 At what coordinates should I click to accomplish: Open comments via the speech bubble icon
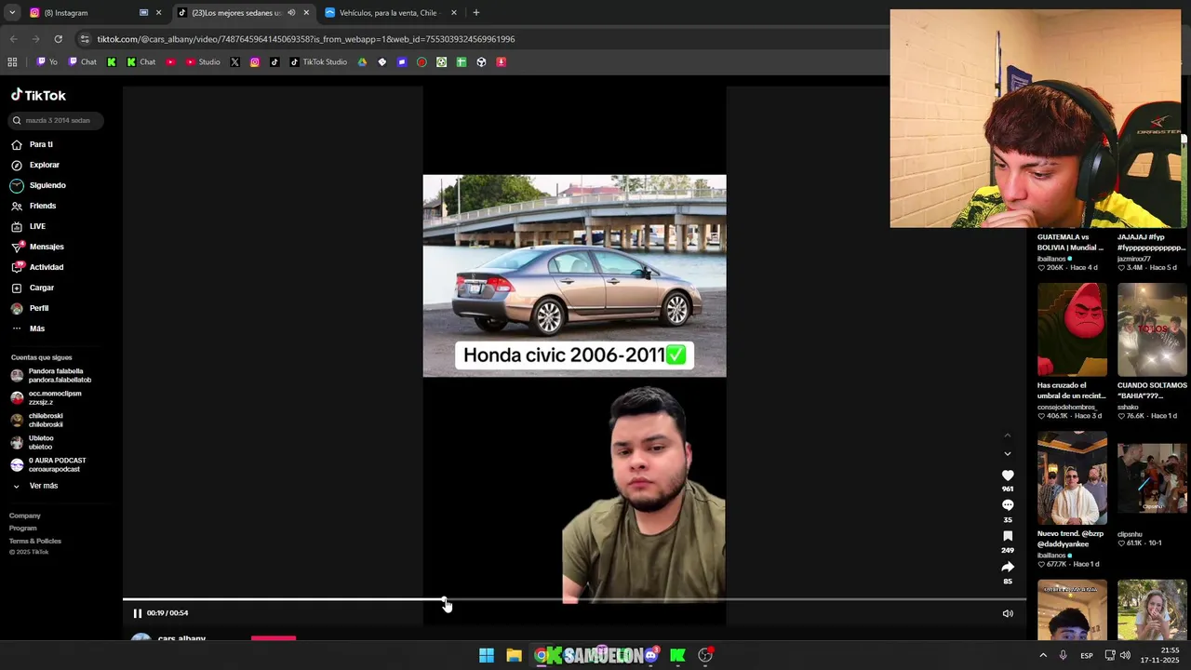point(1008,505)
